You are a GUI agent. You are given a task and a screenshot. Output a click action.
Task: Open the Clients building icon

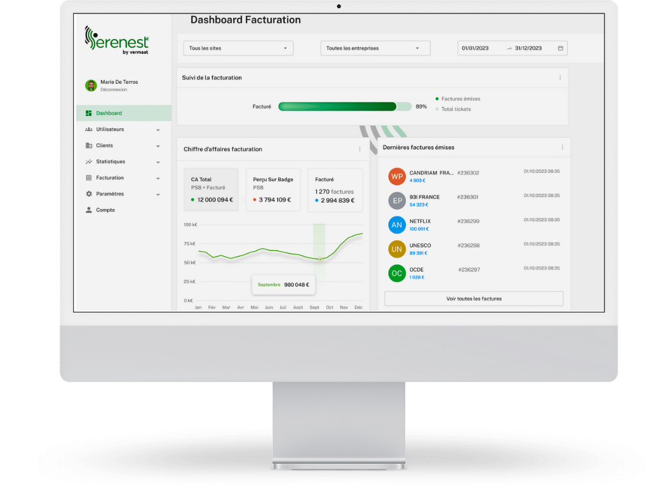point(87,145)
